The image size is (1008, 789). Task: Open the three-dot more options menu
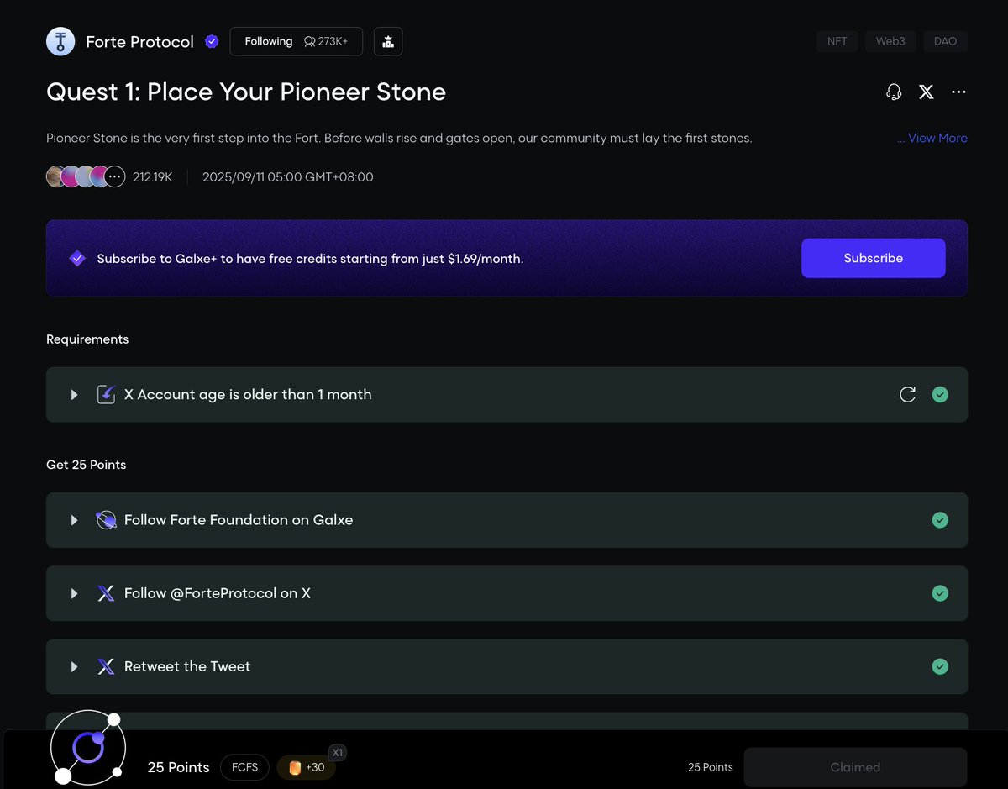coord(958,92)
